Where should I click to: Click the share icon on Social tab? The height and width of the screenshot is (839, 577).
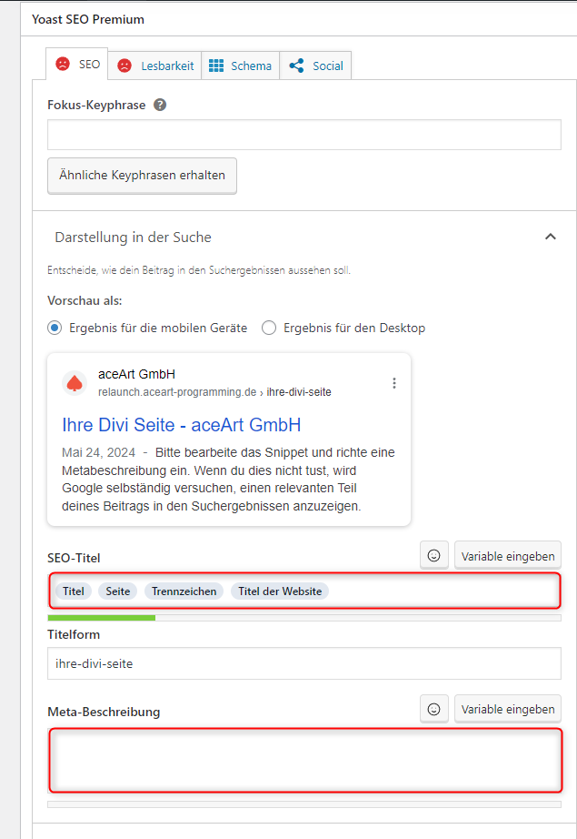[x=296, y=66]
